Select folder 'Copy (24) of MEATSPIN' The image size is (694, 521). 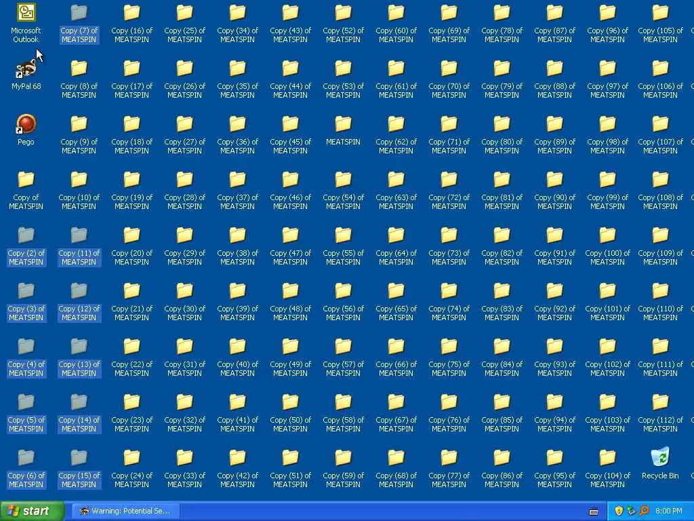(x=131, y=468)
